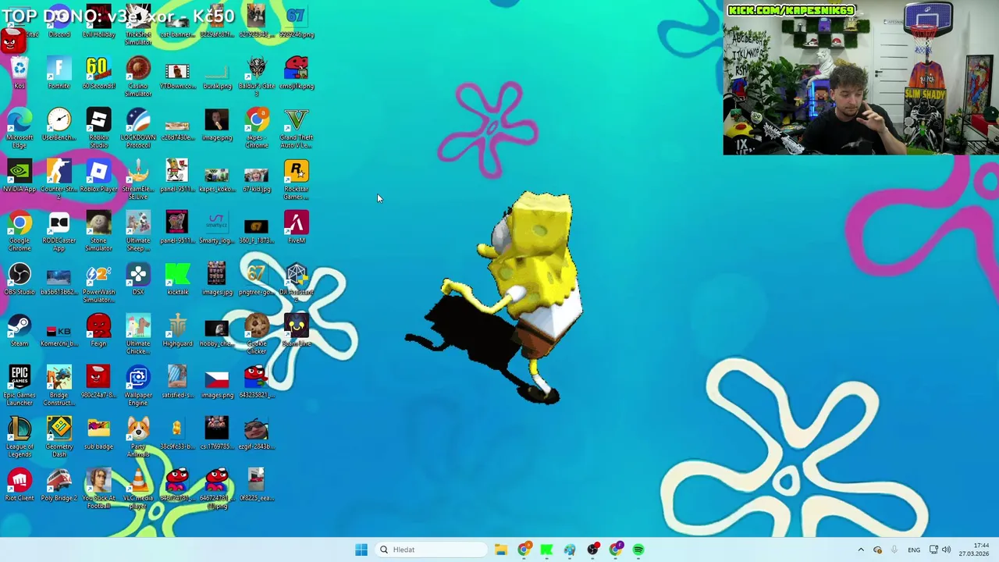999x562 pixels.
Task: Open the ENG language switcher
Action: [x=913, y=550]
